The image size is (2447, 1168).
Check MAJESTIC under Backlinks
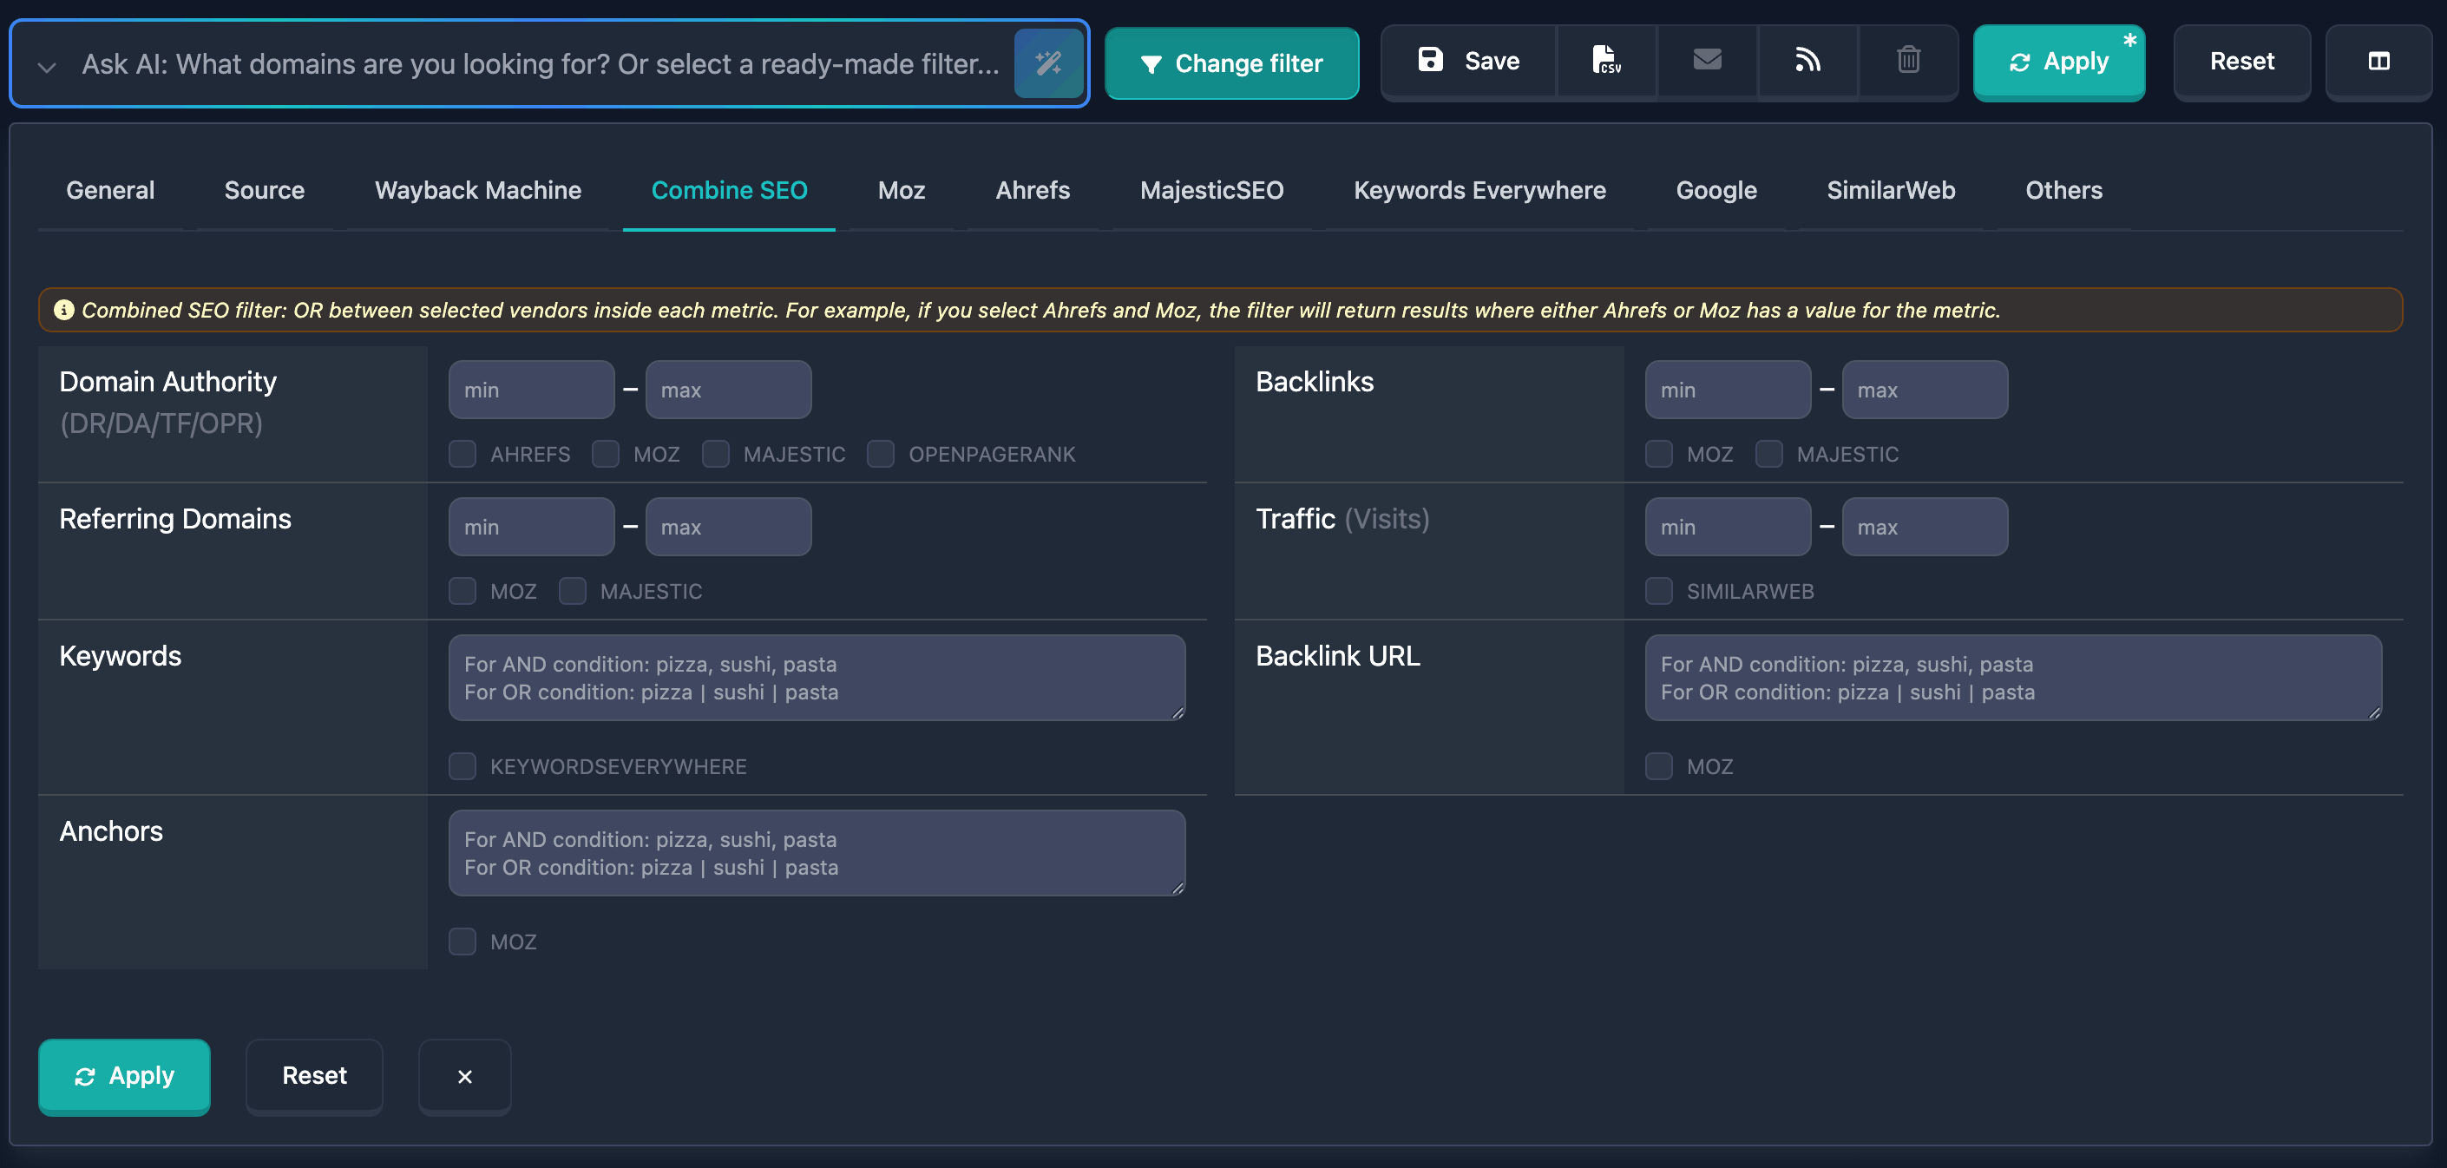pyautogui.click(x=1768, y=454)
